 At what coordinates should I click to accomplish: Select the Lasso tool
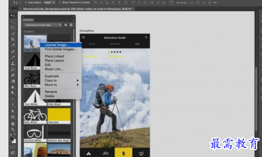coord(13,27)
